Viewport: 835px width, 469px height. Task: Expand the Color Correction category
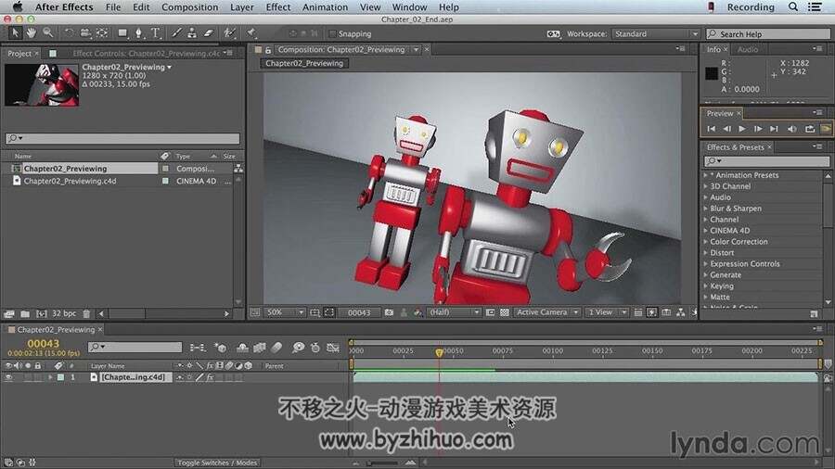706,241
